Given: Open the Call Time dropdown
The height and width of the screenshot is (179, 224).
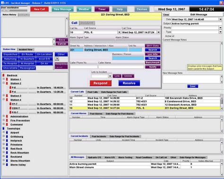Looking at the screenshot, I should tap(158, 32).
